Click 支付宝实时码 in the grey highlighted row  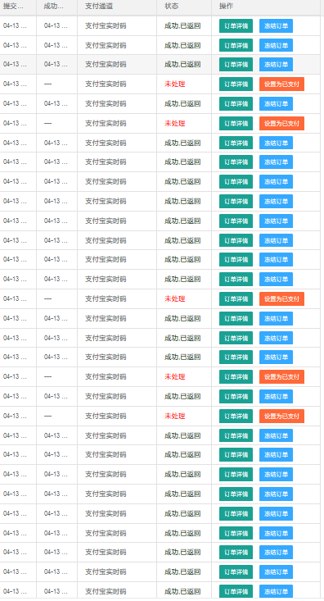[106, 65]
